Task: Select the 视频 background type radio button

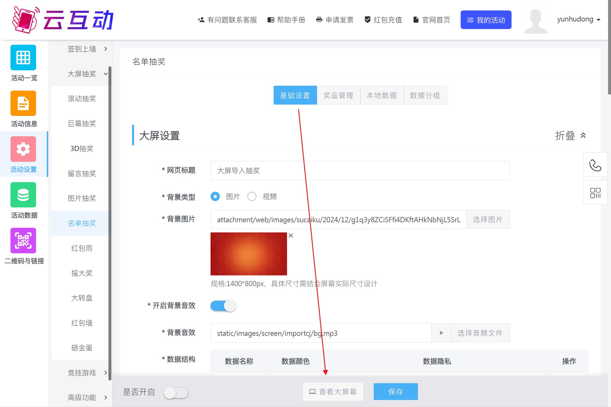Action: pos(252,196)
